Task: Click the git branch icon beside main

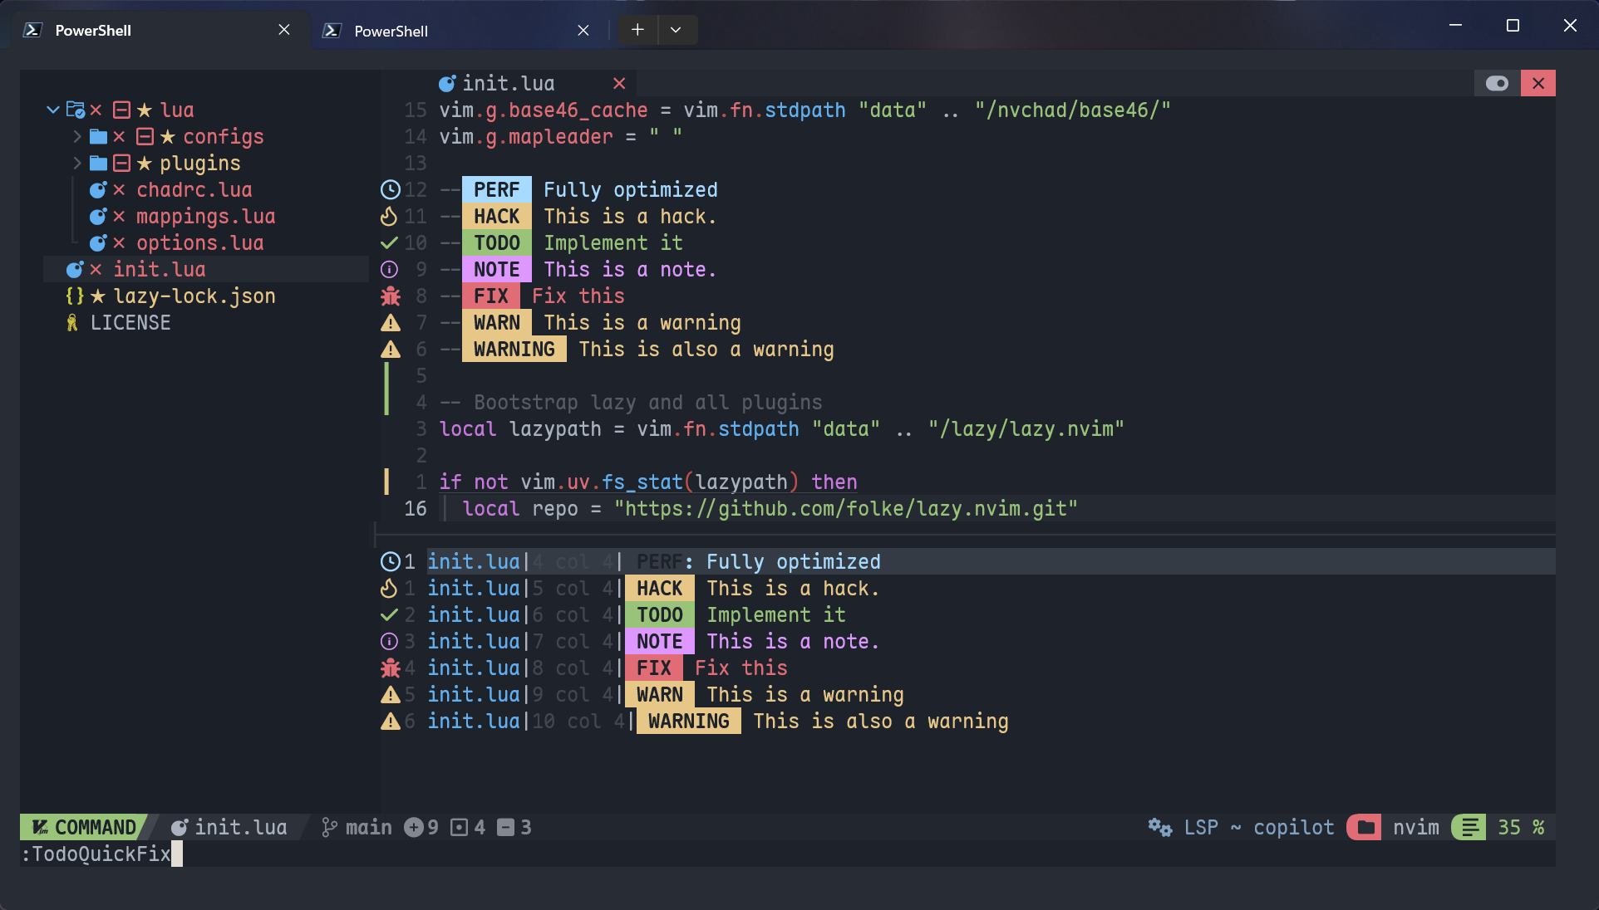Action: point(328,827)
